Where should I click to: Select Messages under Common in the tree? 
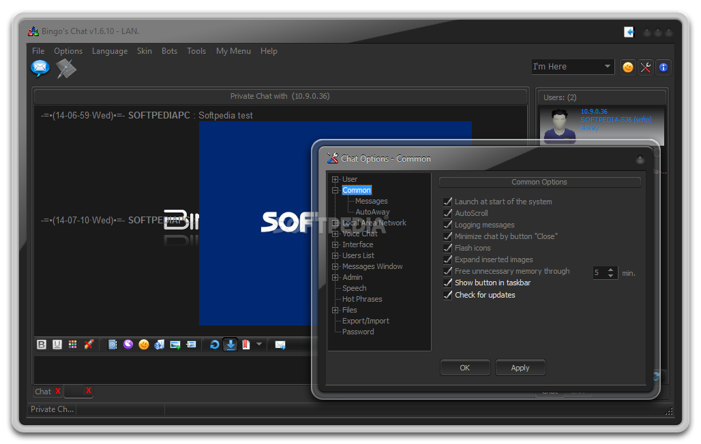(x=371, y=201)
